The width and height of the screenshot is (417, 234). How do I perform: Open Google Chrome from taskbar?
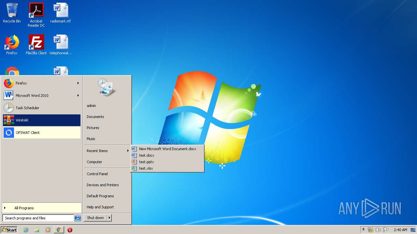tap(59, 230)
